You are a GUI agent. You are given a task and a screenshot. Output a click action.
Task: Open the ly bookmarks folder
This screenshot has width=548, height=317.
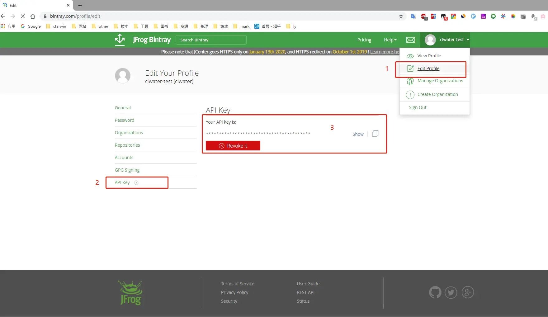pyautogui.click(x=291, y=26)
